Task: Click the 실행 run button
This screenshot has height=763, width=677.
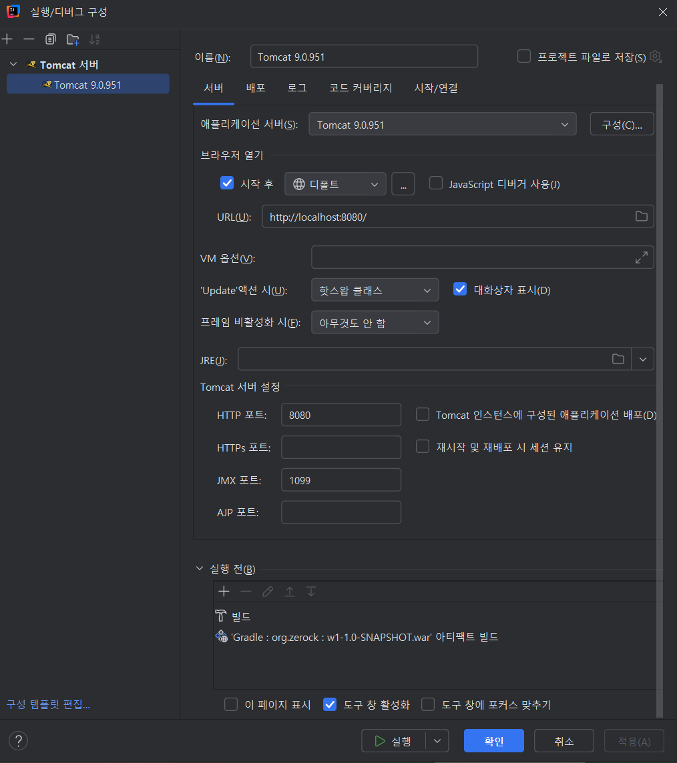Action: click(393, 741)
